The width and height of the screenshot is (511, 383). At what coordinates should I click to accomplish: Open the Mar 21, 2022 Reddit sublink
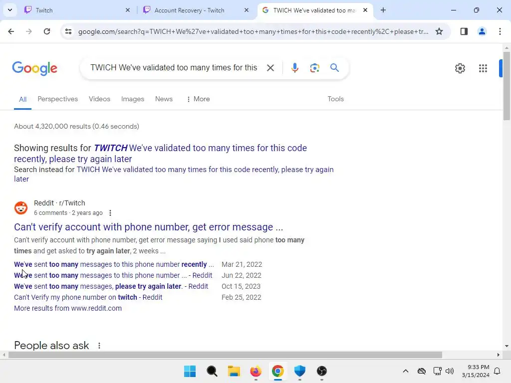tap(114, 264)
